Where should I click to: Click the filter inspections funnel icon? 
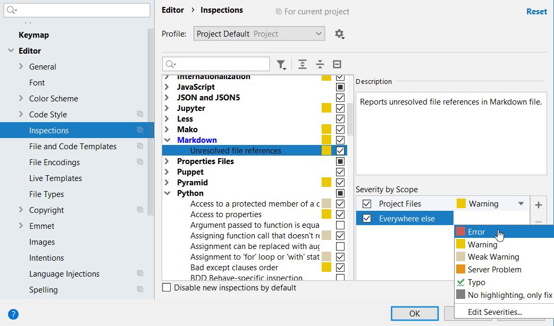pos(281,64)
